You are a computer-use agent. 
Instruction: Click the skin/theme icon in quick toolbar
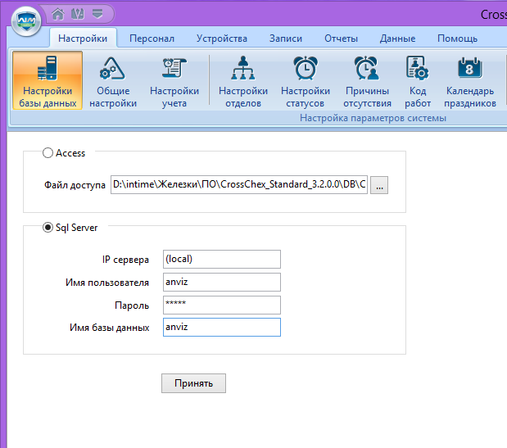pos(78,14)
